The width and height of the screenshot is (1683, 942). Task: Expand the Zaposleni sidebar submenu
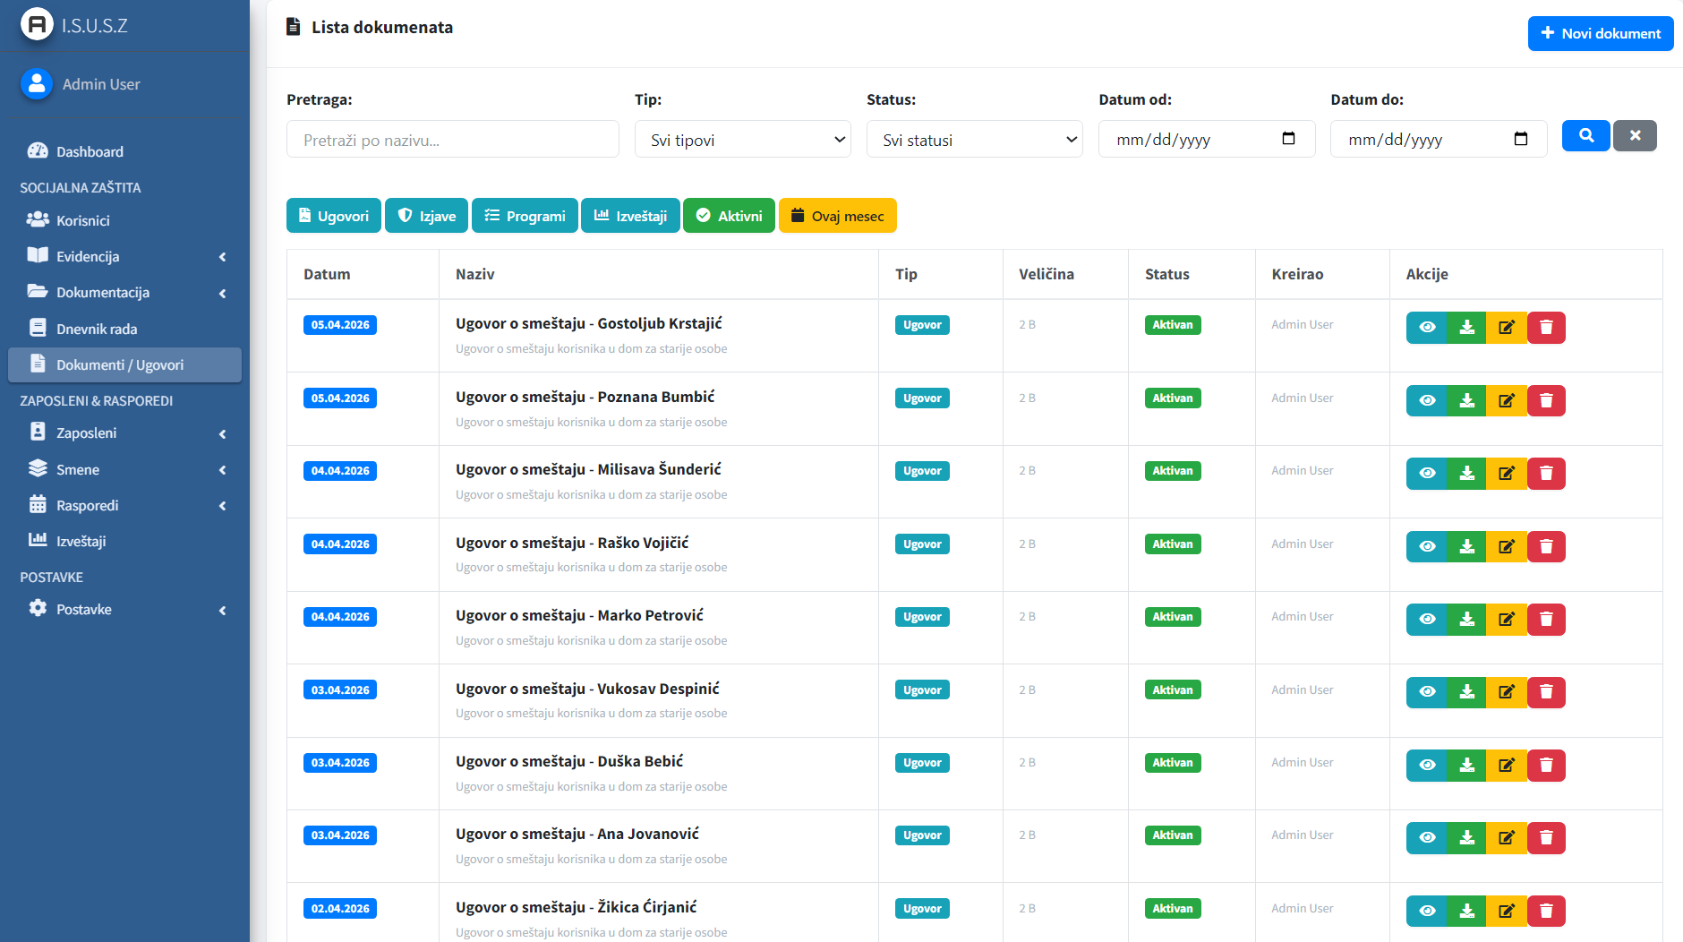click(125, 433)
